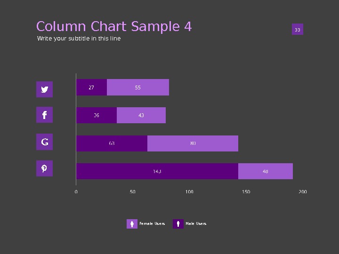Select the Facebook bar segment labeled 36
Image resolution: width=339 pixels, height=254 pixels.
97,115
